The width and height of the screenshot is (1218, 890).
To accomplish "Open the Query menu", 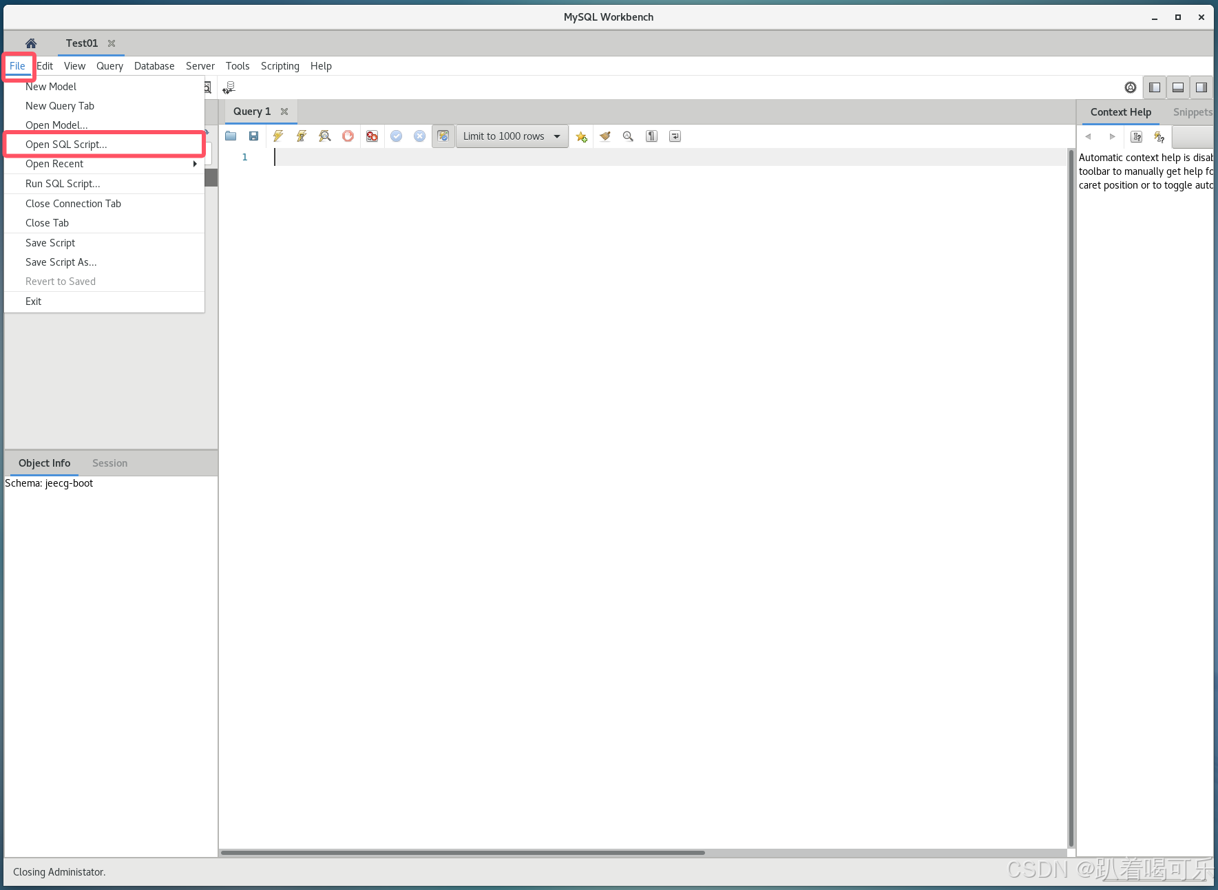I will tap(109, 66).
